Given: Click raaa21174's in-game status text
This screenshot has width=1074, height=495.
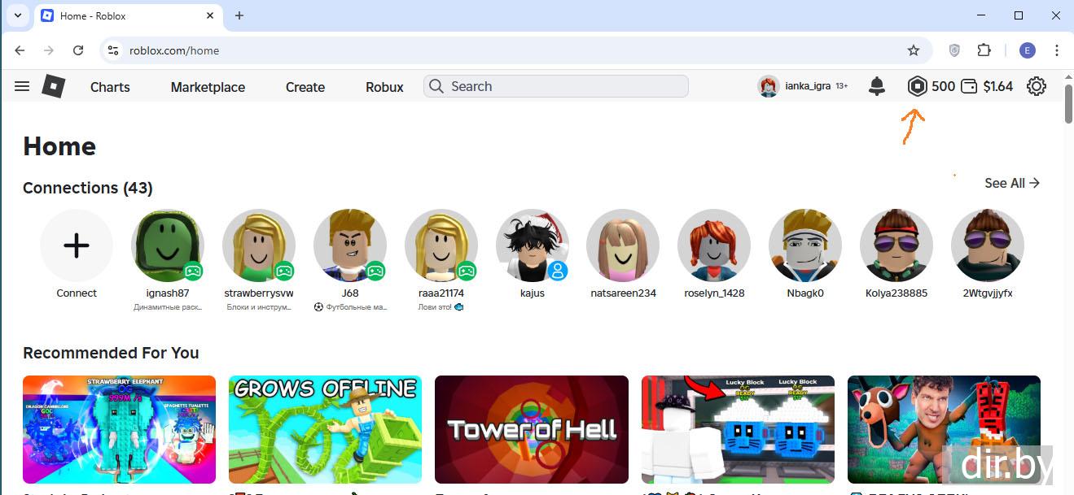Looking at the screenshot, I should (x=441, y=307).
